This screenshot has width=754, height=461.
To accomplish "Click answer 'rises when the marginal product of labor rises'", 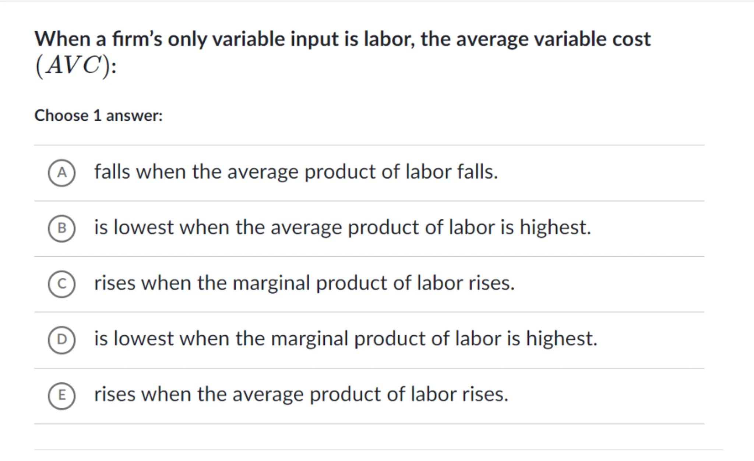I will (304, 283).
